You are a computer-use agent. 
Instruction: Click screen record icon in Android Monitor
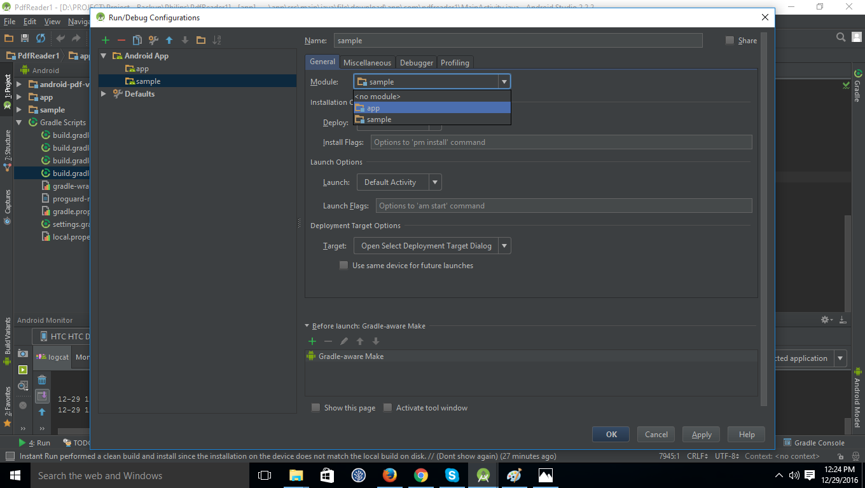23,370
